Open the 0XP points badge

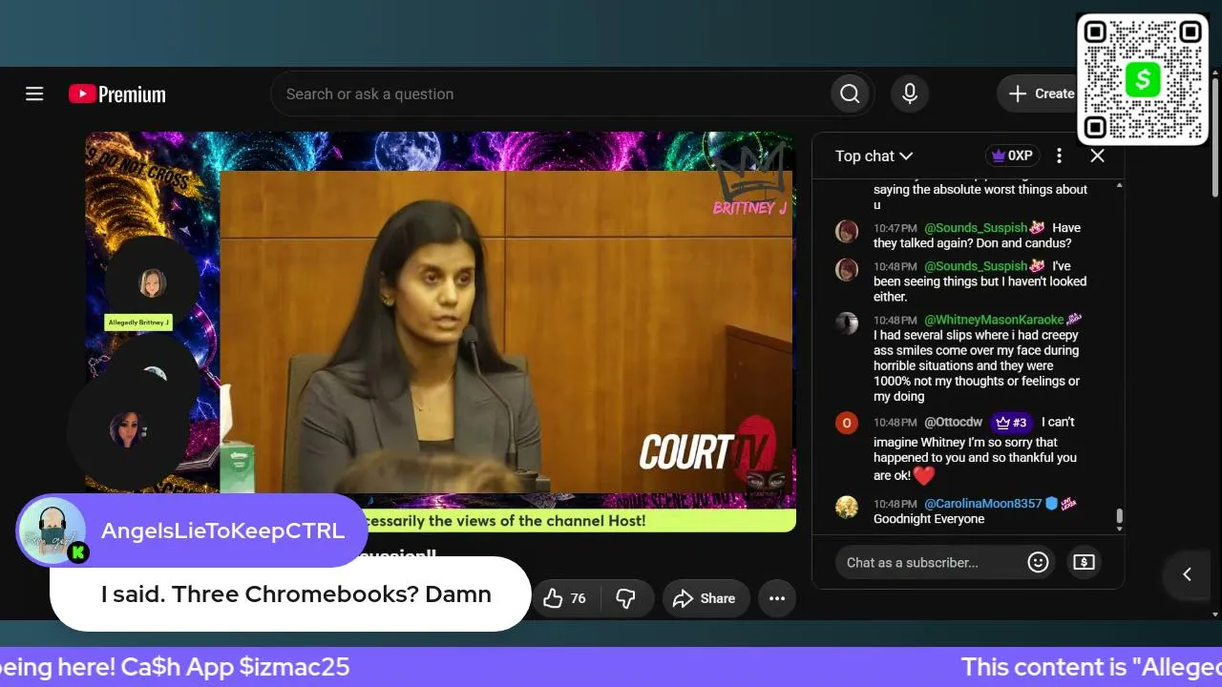coord(1012,156)
